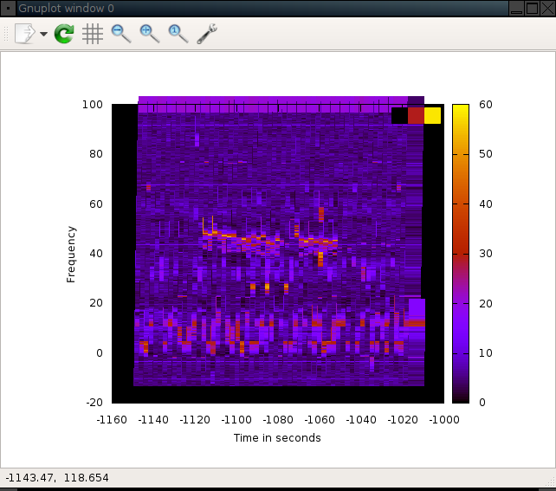Close the Gnuplot window
The width and height of the screenshot is (556, 491).
click(x=546, y=8)
